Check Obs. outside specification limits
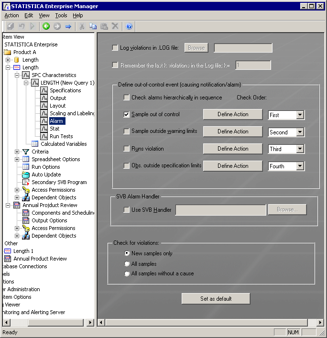The image size is (327, 338). click(127, 165)
